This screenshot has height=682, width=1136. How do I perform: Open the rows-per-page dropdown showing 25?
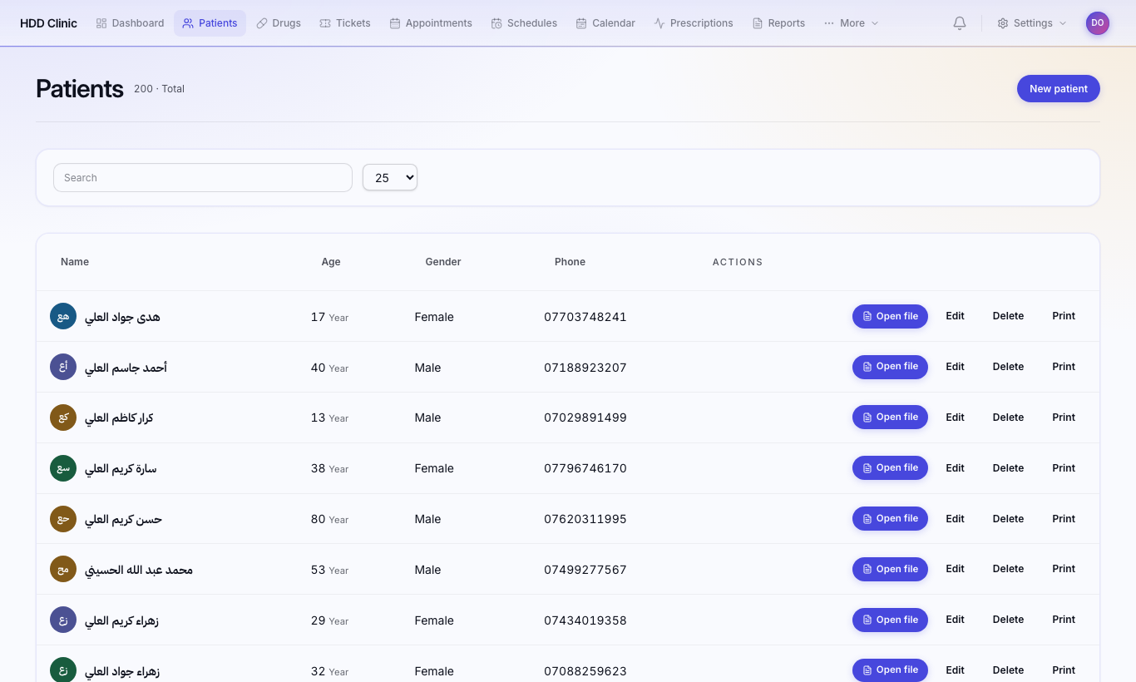390,177
